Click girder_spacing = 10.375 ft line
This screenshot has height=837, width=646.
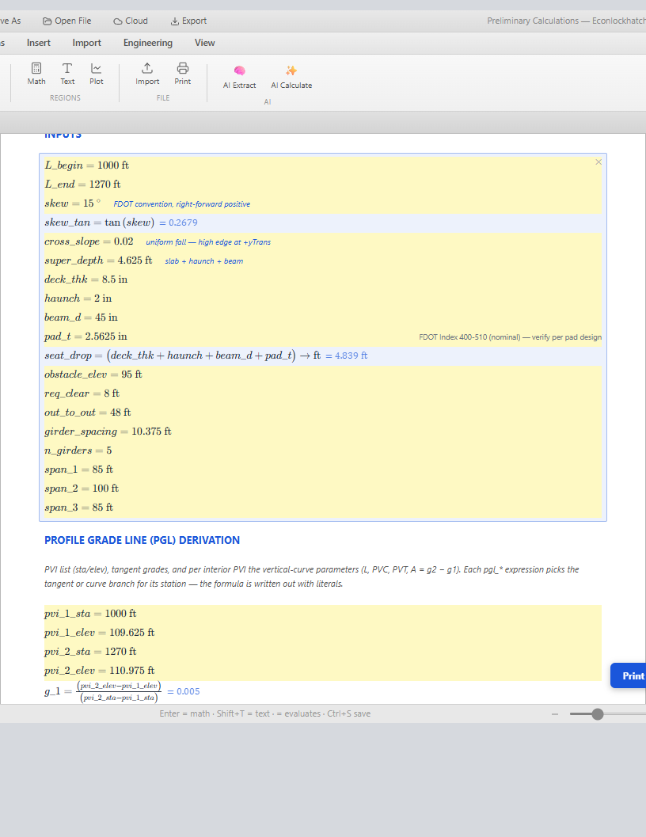click(x=323, y=432)
